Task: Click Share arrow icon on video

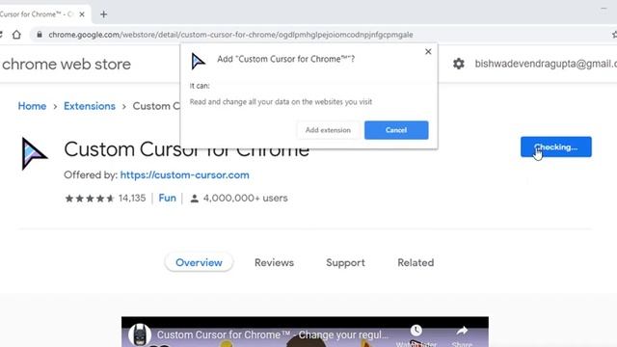Action: pyautogui.click(x=463, y=331)
